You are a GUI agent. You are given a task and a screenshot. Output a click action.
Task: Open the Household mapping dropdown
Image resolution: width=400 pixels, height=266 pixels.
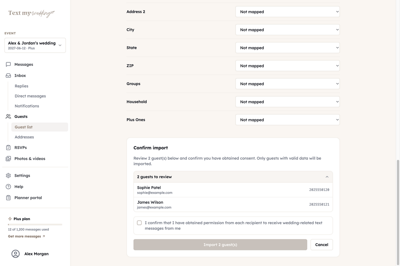click(287, 102)
